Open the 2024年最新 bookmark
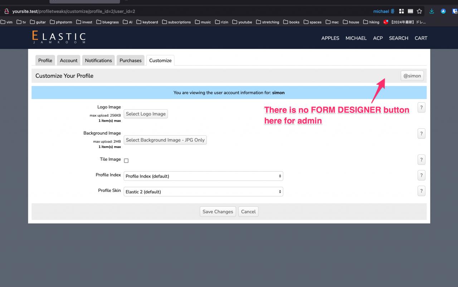The image size is (458, 287). pos(404,22)
